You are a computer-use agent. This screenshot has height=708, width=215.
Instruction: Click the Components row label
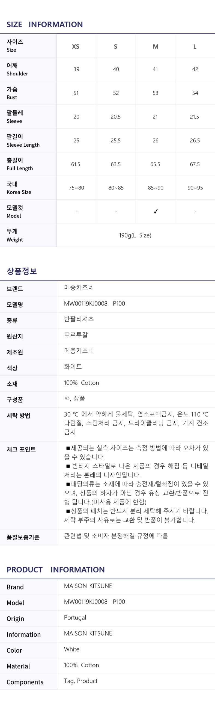click(x=25, y=682)
